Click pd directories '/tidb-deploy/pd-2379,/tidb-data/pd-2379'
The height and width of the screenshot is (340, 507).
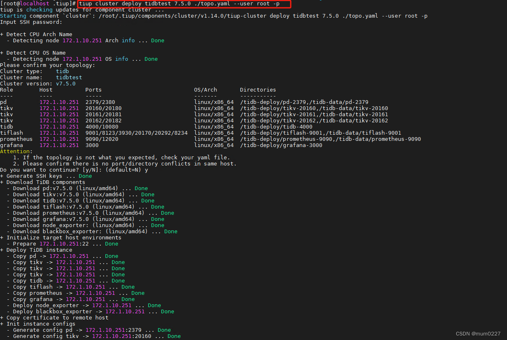click(x=304, y=102)
